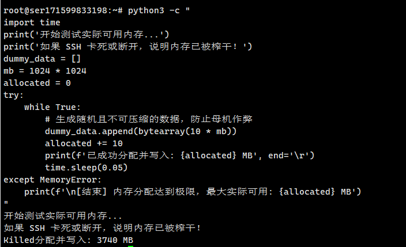Screen dimensions: 406x247
Task: Click the print '已成功分配并写入' code line
Action: [179, 155]
